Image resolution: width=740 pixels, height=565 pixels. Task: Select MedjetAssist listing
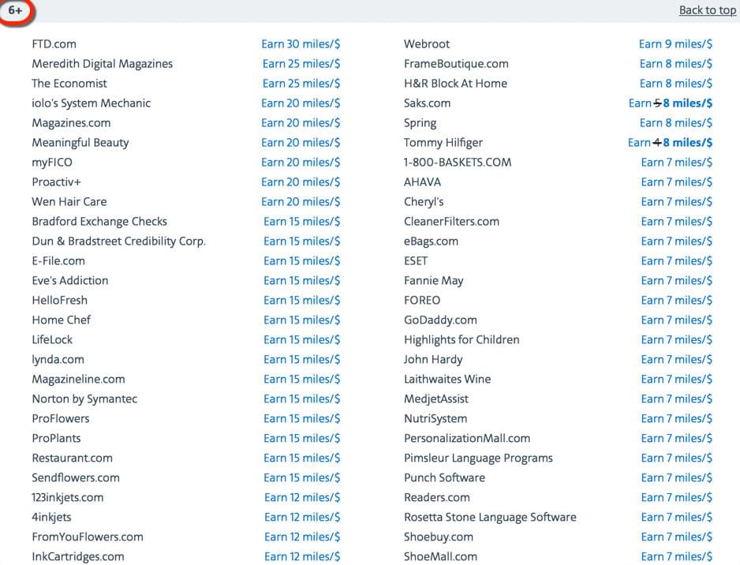click(436, 399)
